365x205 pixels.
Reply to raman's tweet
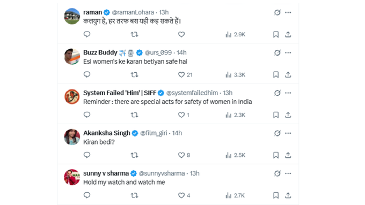click(x=87, y=34)
